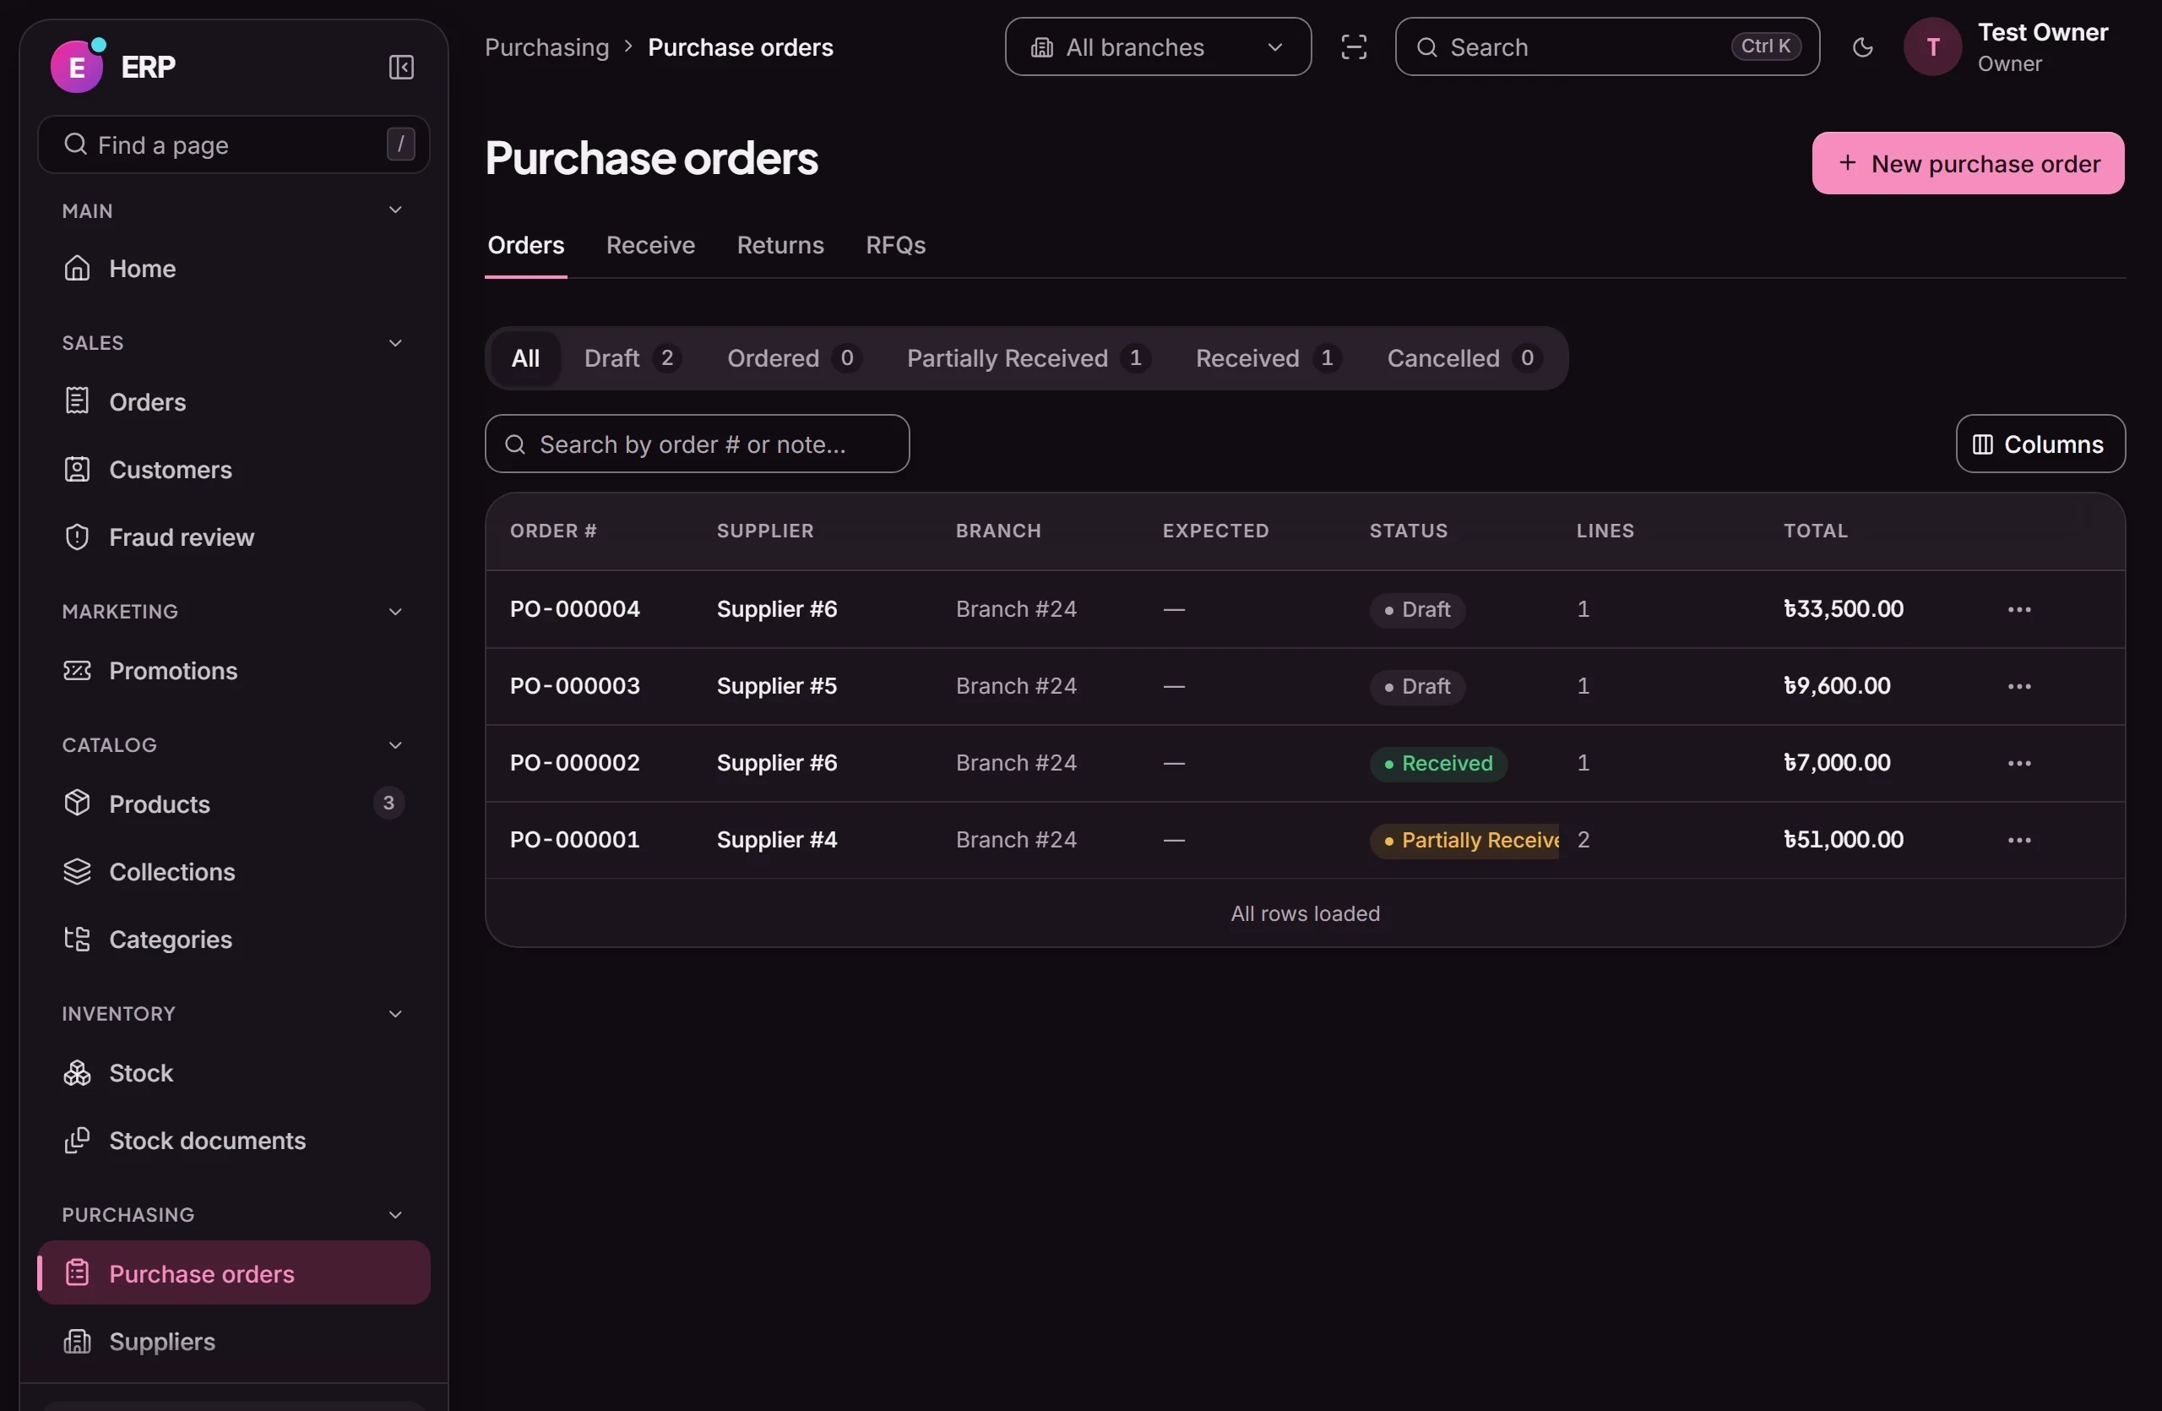Open Products in the sidebar

pyautogui.click(x=233, y=804)
